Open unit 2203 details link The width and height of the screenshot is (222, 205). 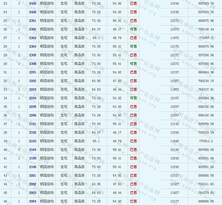point(33,89)
